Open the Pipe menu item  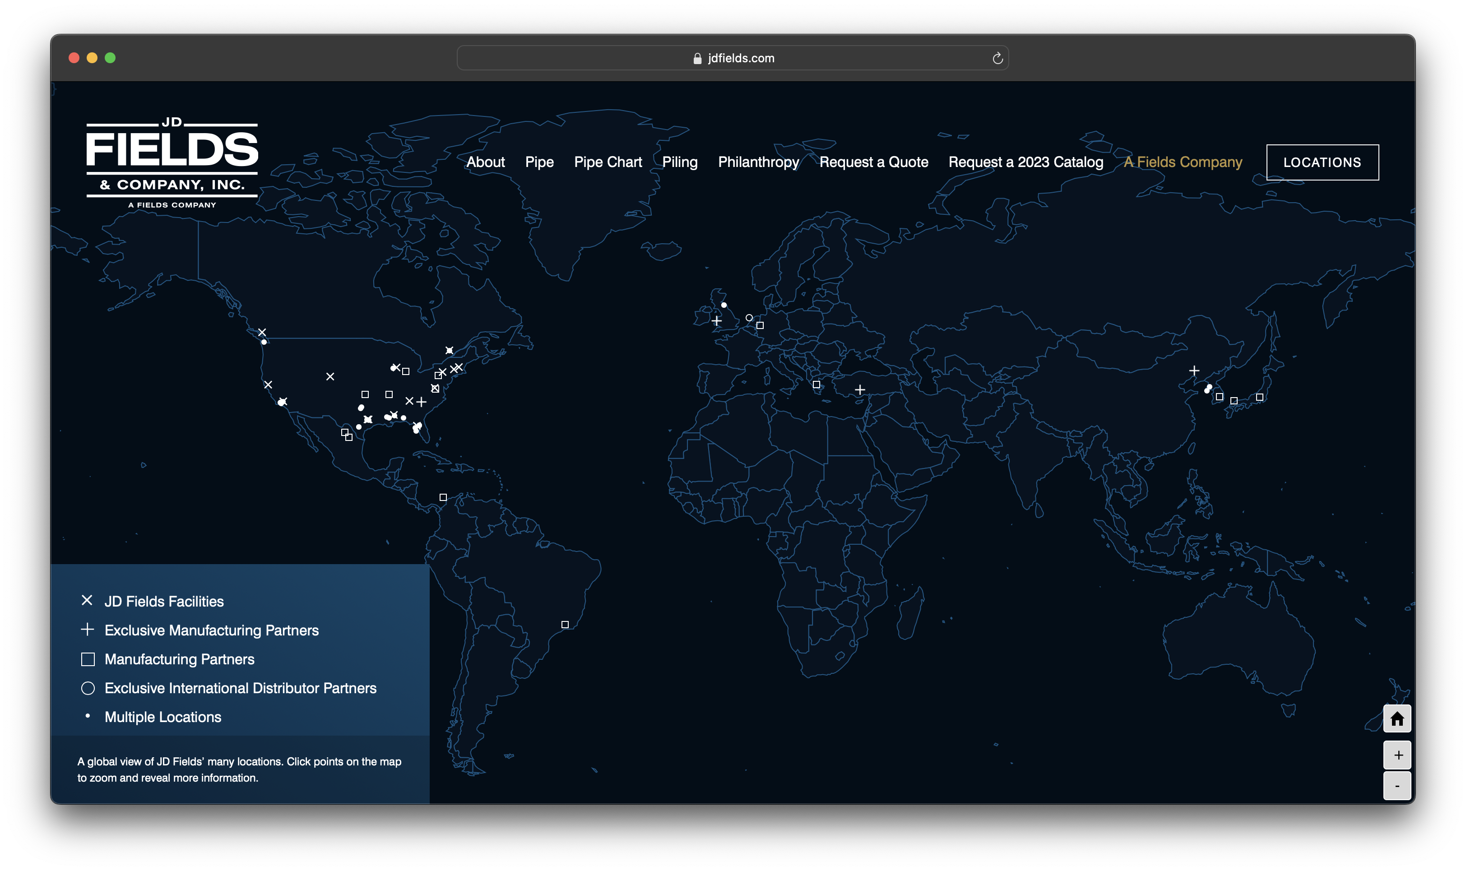(539, 162)
